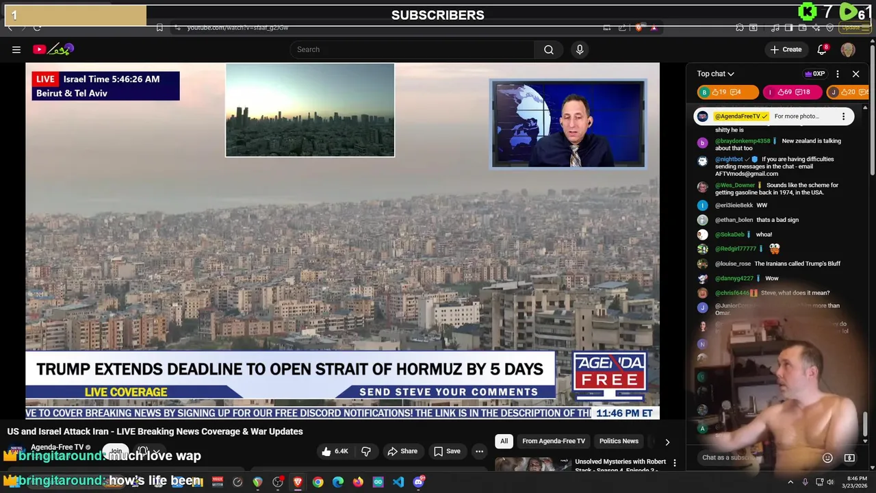The image size is (876, 493).
Task: Open the notifications bell
Action: (823, 49)
